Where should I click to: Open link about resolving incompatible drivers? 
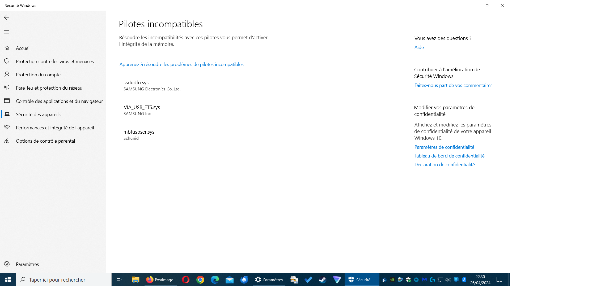181,64
